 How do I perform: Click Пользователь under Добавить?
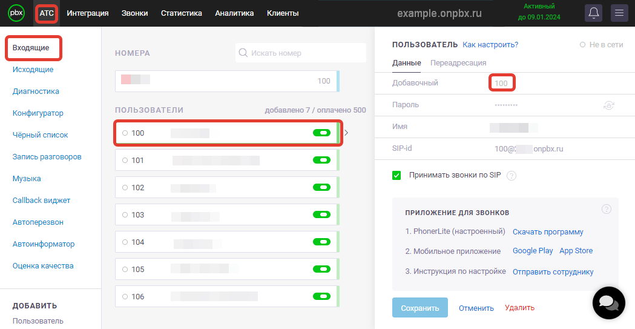click(38, 321)
